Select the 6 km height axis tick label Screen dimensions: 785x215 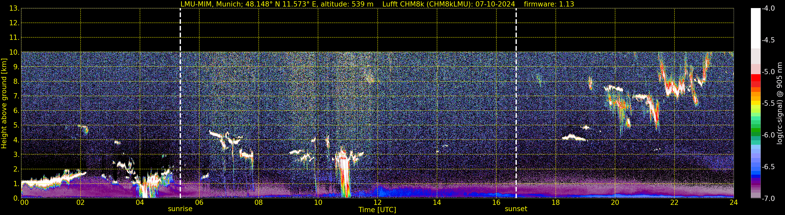[16, 111]
